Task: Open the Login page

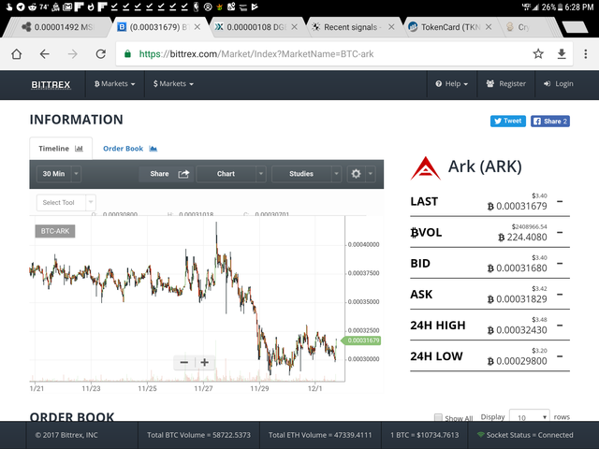Action: 559,83
